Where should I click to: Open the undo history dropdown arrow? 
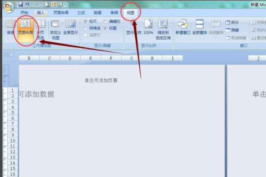coord(32,4)
